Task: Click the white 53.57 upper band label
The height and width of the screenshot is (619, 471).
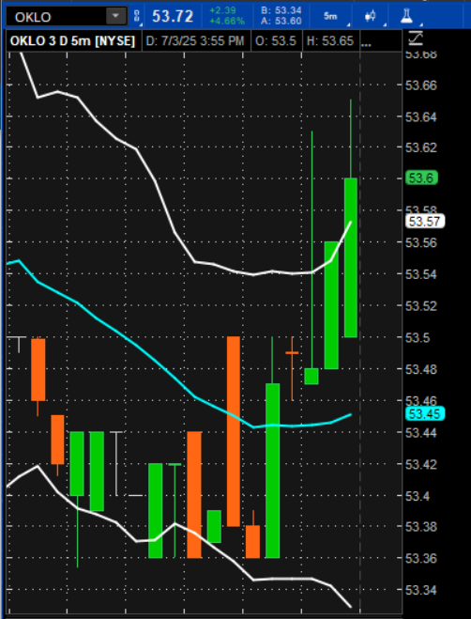Action: tap(425, 221)
